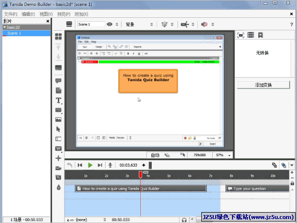Select the speech balloon callout tool
The width and height of the screenshot is (297, 223).
[59, 81]
